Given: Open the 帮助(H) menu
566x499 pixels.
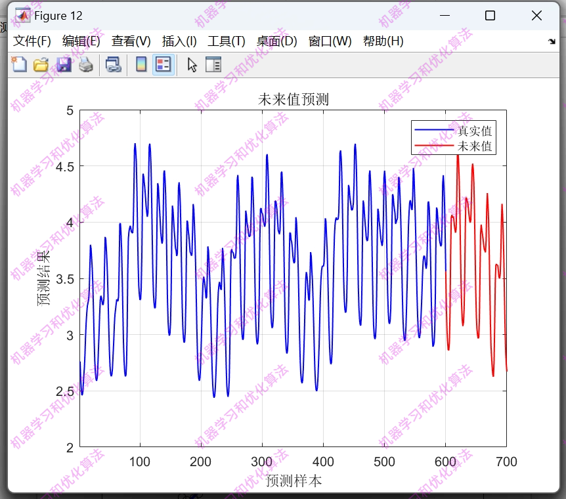Looking at the screenshot, I should click(383, 41).
